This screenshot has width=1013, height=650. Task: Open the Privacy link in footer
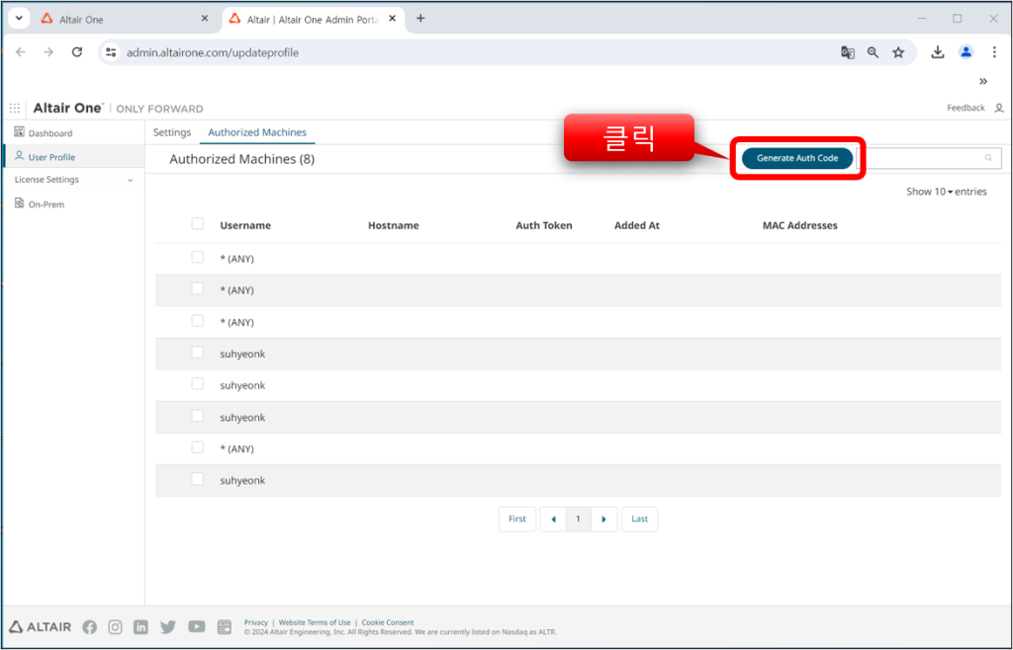tap(256, 622)
